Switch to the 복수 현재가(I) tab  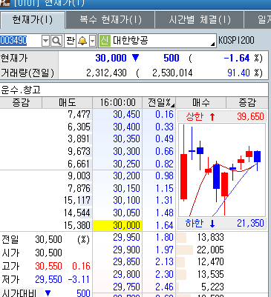[x=111, y=20]
